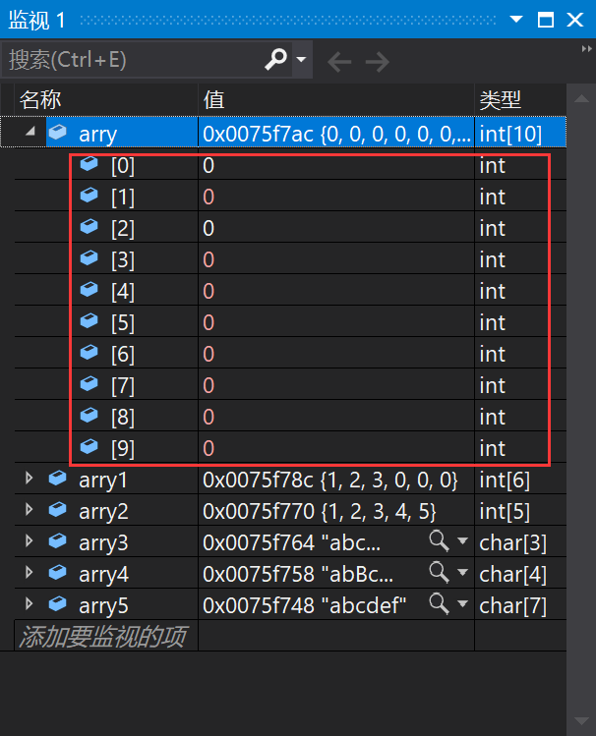596x736 pixels.
Task: Click the cube icon of element [6]
Action: coord(89,353)
